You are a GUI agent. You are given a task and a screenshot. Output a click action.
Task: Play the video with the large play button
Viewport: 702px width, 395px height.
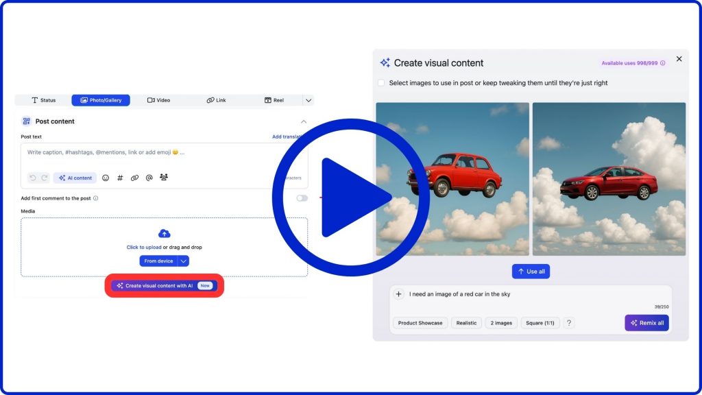(351, 197)
